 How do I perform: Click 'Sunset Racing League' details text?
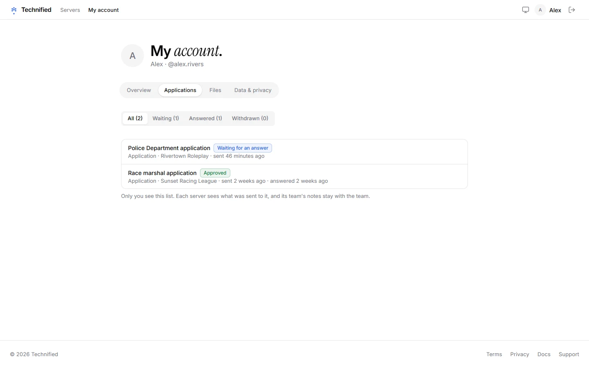(x=189, y=181)
